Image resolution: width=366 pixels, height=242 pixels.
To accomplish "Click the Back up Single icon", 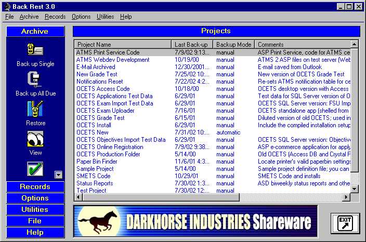I will pyautogui.click(x=35, y=49).
